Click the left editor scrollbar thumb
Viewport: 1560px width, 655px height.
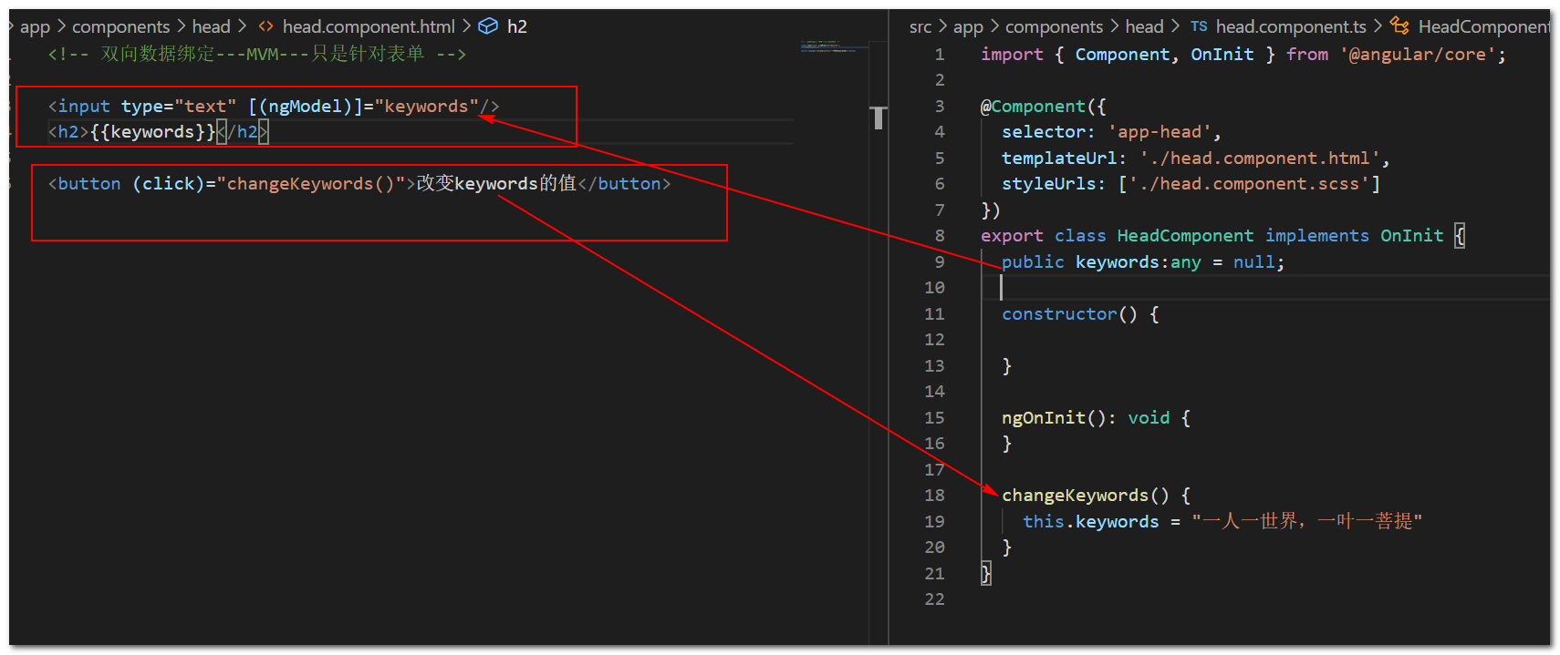879,118
